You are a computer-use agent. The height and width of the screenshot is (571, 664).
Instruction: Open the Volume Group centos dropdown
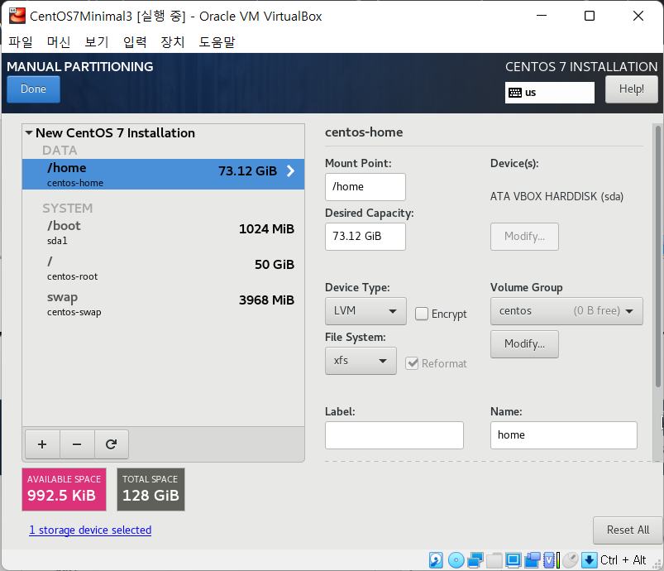tap(566, 310)
